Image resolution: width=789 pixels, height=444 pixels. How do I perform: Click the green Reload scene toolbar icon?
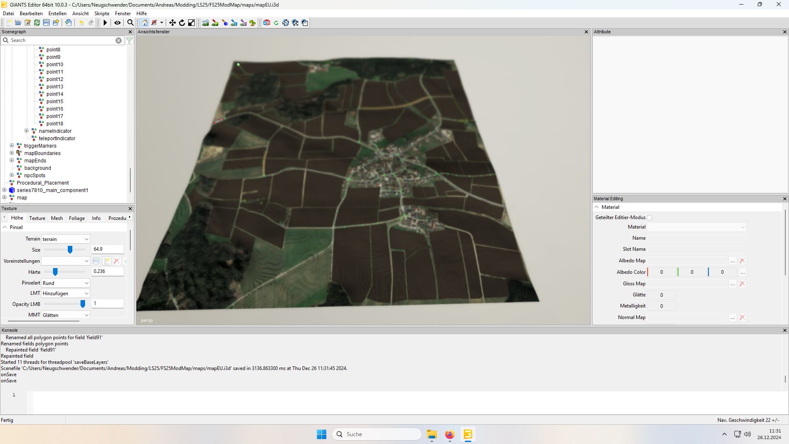click(x=37, y=23)
